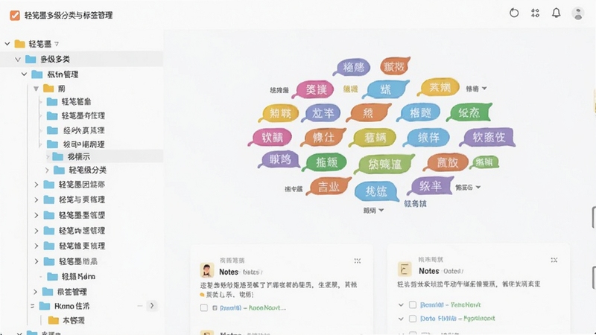Click the arrow button at the right of the Homo row

152,306
